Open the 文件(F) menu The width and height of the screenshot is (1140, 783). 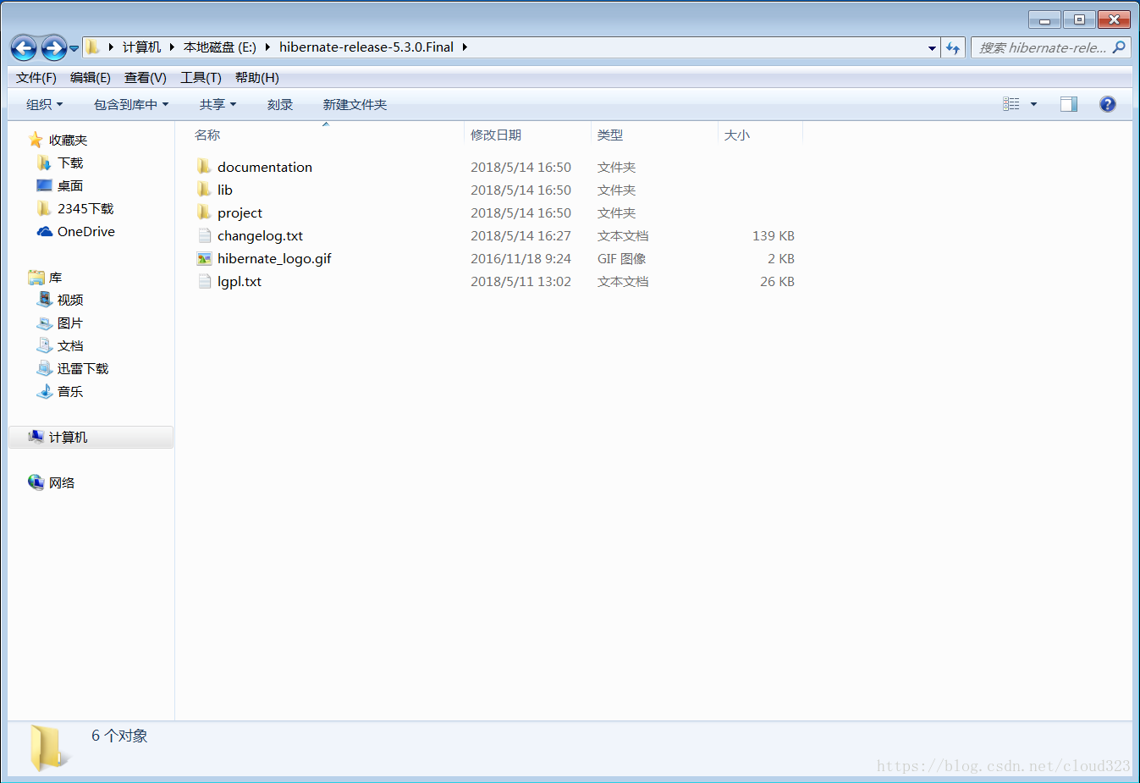[x=36, y=78]
